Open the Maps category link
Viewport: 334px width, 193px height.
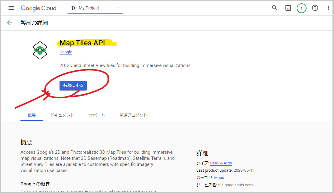[x=219, y=178]
